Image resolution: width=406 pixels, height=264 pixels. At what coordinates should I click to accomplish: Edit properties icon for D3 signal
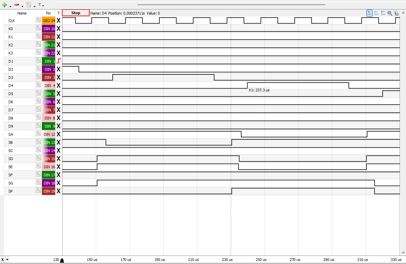click(x=39, y=77)
